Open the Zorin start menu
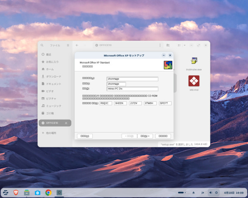The height and width of the screenshot is (198, 248). tap(6, 193)
